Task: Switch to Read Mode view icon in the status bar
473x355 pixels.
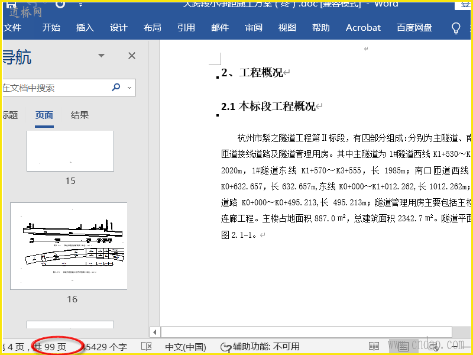Action: point(374,347)
